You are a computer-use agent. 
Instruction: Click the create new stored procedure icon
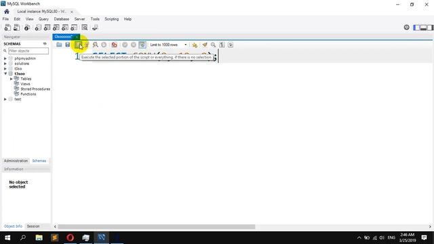coord(65,27)
